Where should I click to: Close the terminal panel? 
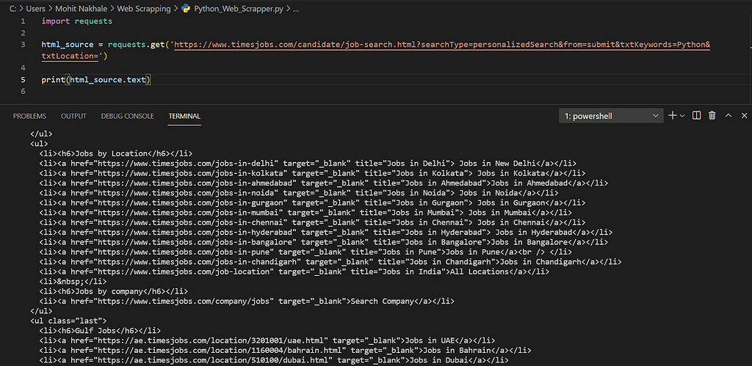(x=744, y=115)
